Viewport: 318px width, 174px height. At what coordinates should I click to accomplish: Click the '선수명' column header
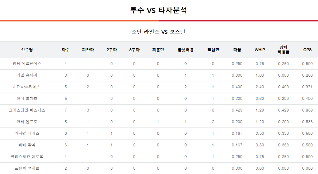27,50
